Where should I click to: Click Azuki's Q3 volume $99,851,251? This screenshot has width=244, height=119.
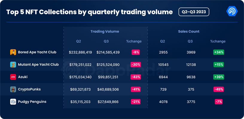tap(108, 77)
